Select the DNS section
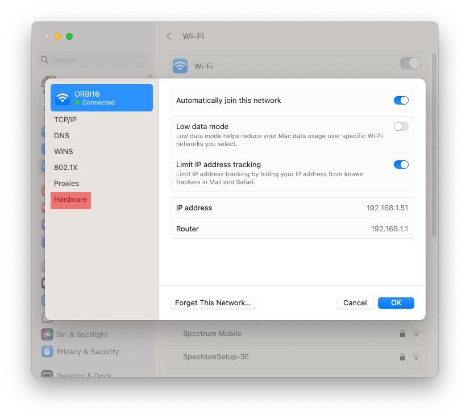The image size is (470, 419). (62, 135)
